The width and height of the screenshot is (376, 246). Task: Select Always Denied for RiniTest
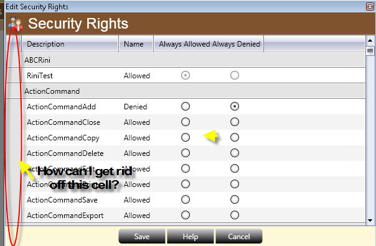point(235,75)
